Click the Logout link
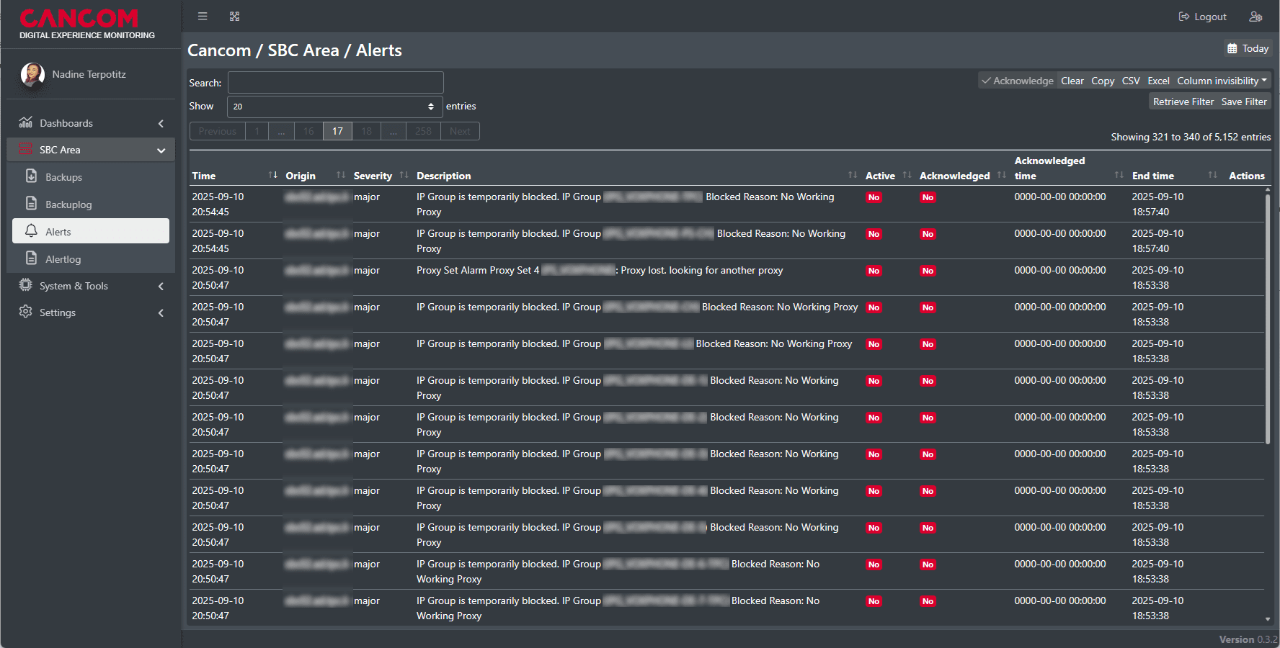The width and height of the screenshot is (1280, 648). pyautogui.click(x=1202, y=17)
